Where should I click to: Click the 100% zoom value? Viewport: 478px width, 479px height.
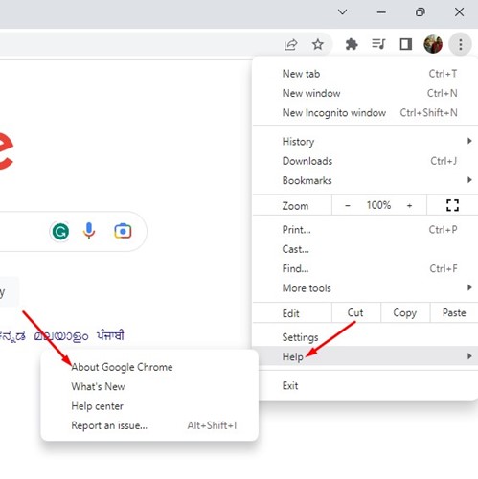pos(378,205)
